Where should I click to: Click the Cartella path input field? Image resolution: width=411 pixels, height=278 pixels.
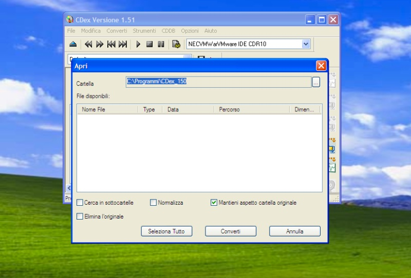[x=218, y=82]
